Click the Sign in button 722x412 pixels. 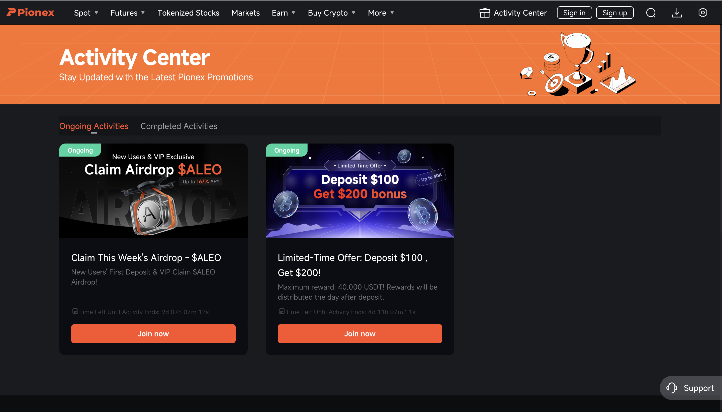574,13
